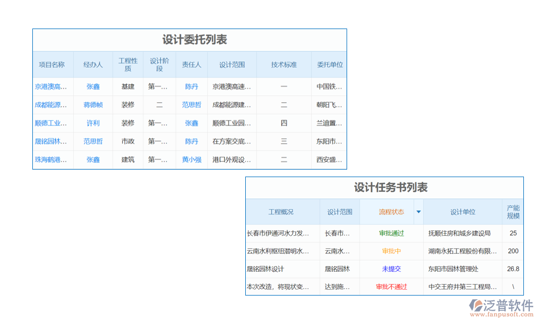The height and width of the screenshot is (323, 539).
Task: Open 京港澳高 project name link
Action: 51,87
